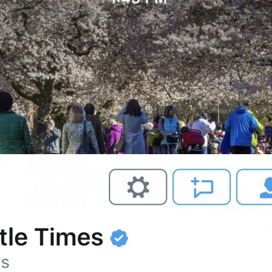272x272 pixels.
Task: Tap the gray handle text below name
Action: tap(4, 263)
